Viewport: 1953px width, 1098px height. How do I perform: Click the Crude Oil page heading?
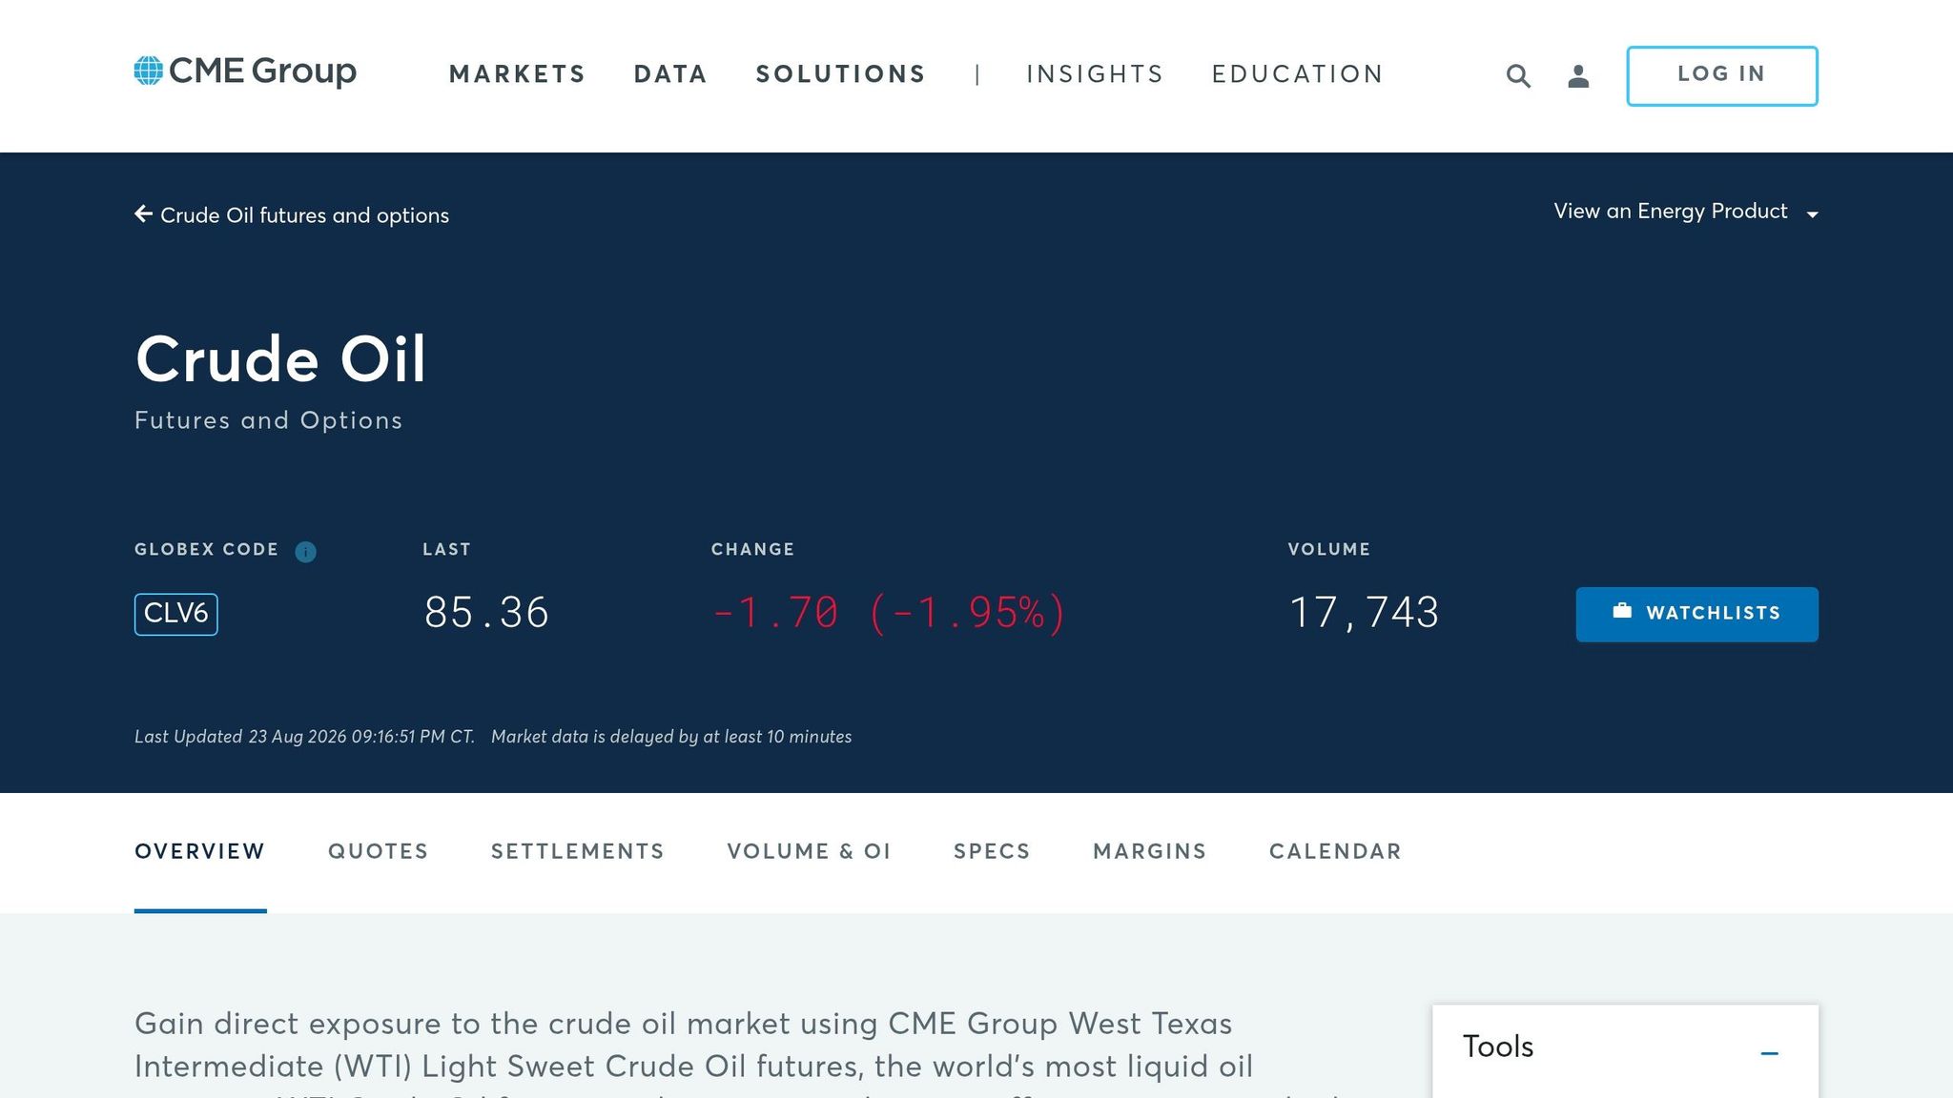[280, 360]
